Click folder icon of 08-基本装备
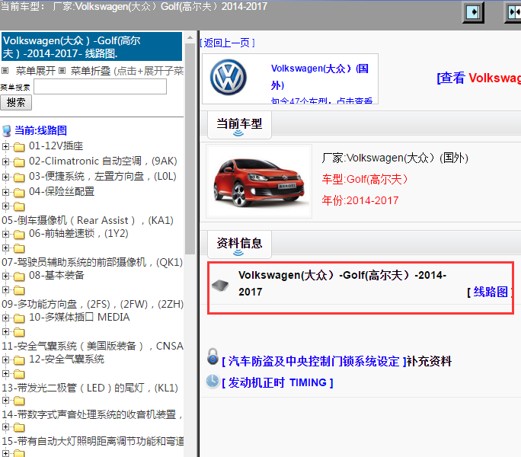 pyautogui.click(x=19, y=276)
